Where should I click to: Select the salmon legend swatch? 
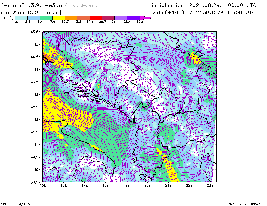pyautogui.click(x=84, y=18)
